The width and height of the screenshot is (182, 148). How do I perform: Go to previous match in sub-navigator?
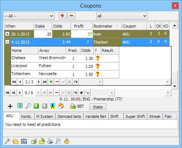[x=20, y=82]
